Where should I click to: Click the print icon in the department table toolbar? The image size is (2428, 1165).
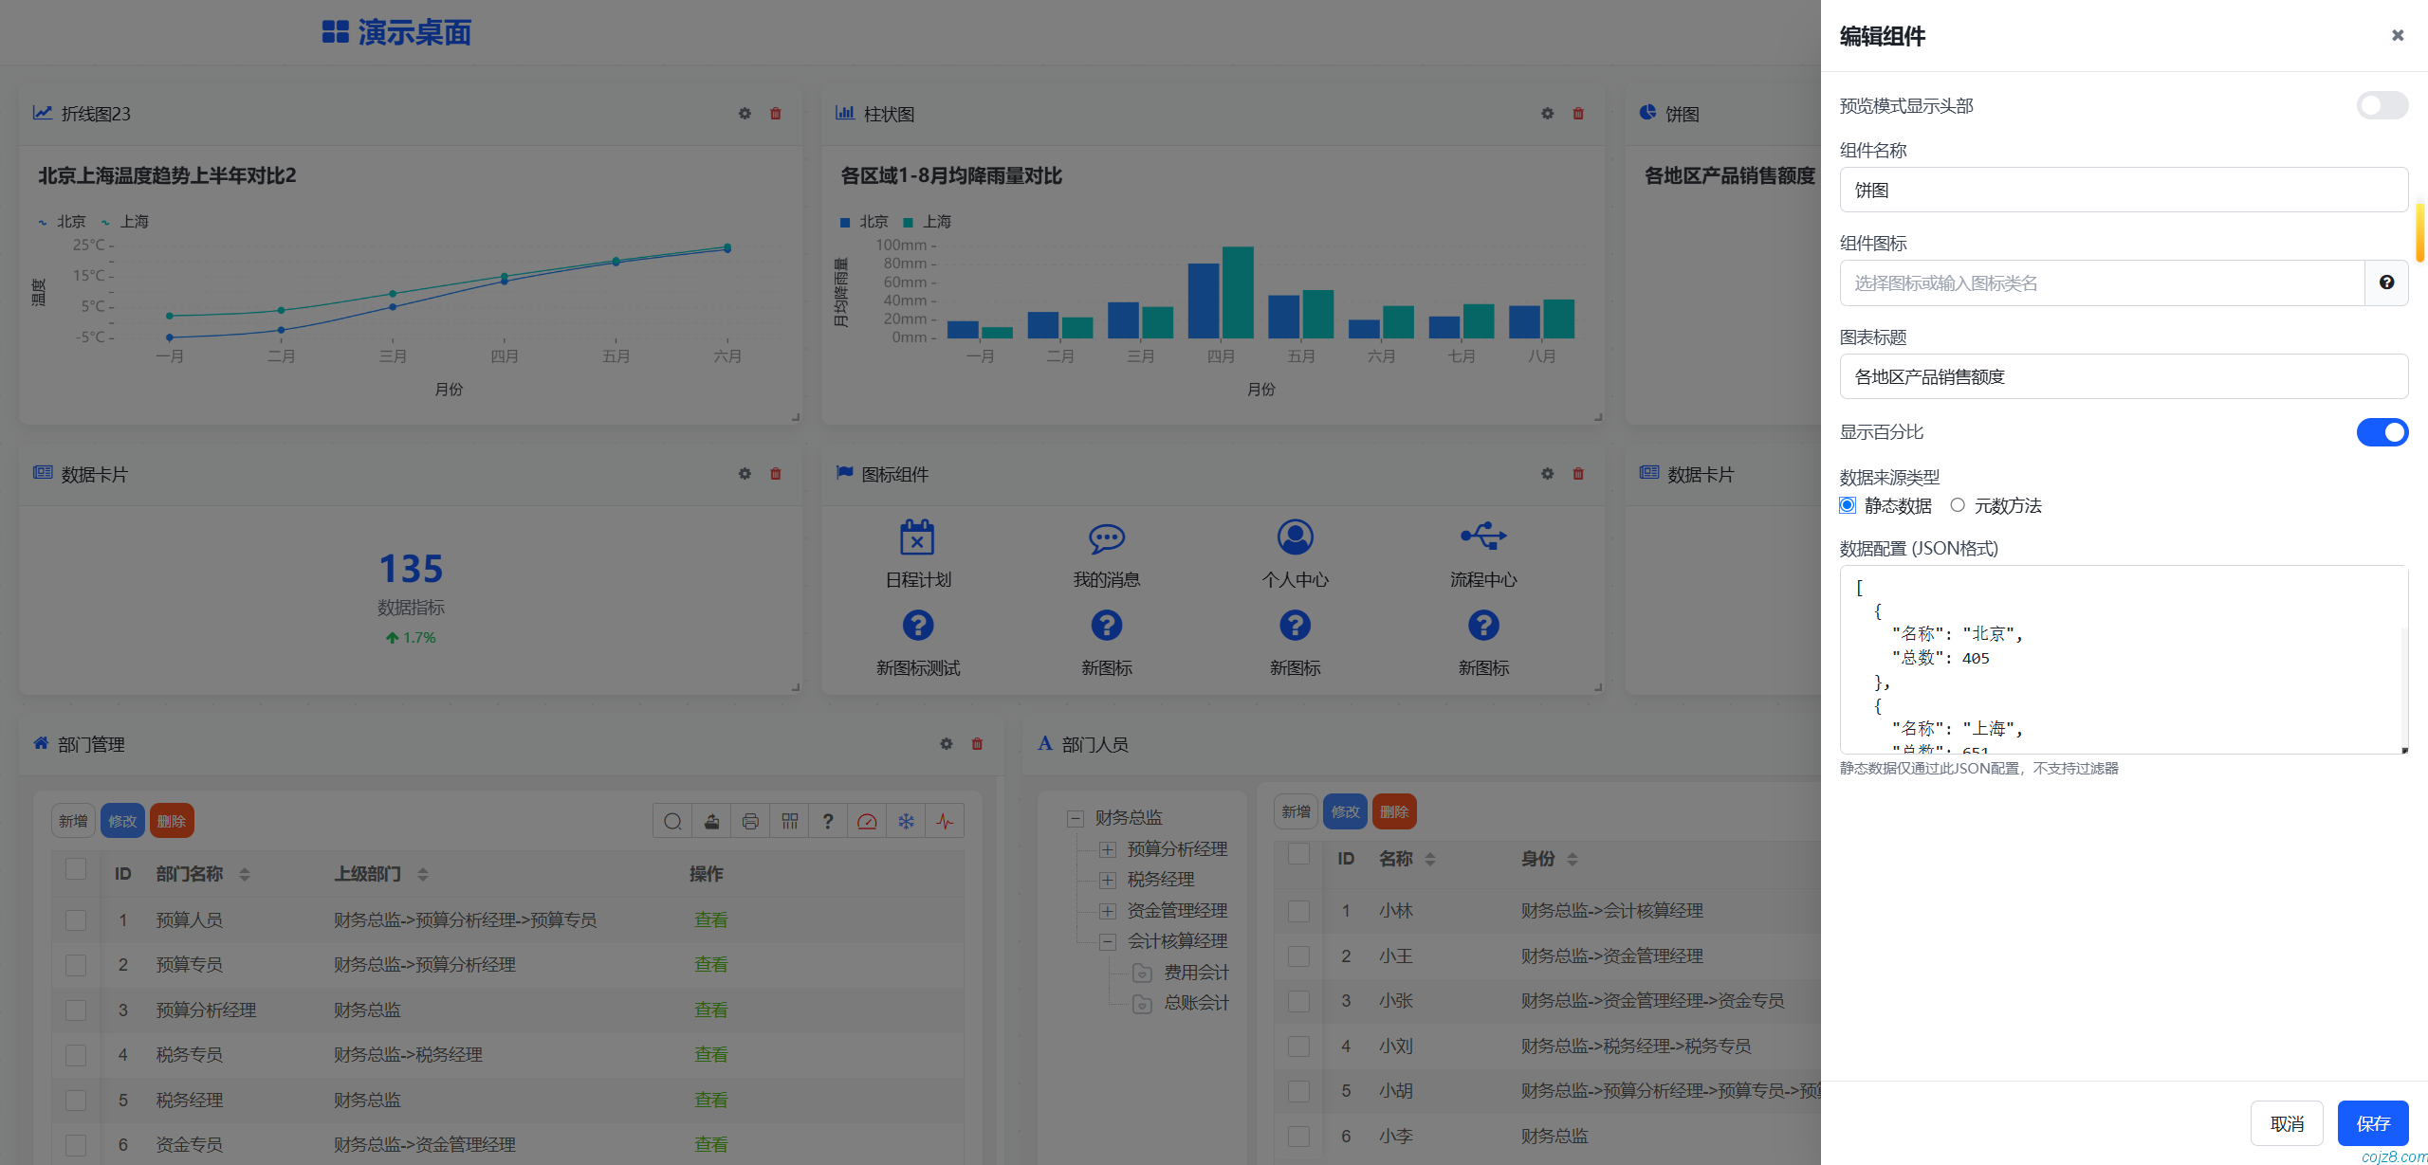coord(750,821)
